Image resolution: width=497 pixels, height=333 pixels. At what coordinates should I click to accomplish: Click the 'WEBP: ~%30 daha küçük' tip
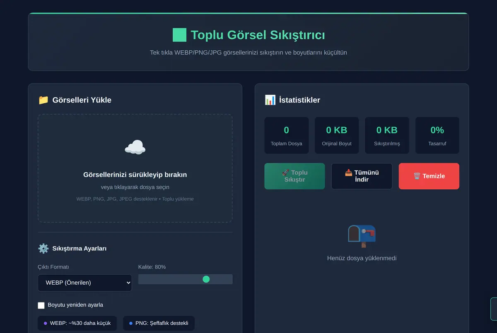click(77, 323)
